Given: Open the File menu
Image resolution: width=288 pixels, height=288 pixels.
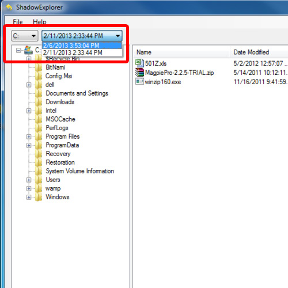Looking at the screenshot, I should click(x=18, y=22).
